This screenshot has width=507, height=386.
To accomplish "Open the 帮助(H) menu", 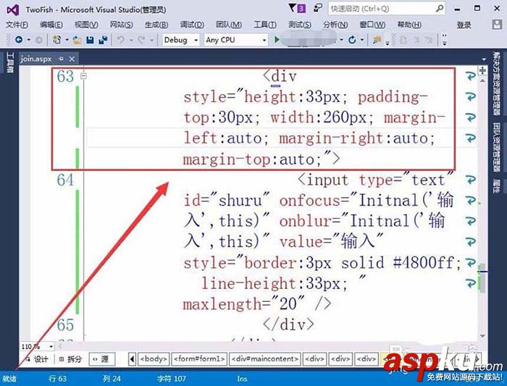I will click(409, 25).
